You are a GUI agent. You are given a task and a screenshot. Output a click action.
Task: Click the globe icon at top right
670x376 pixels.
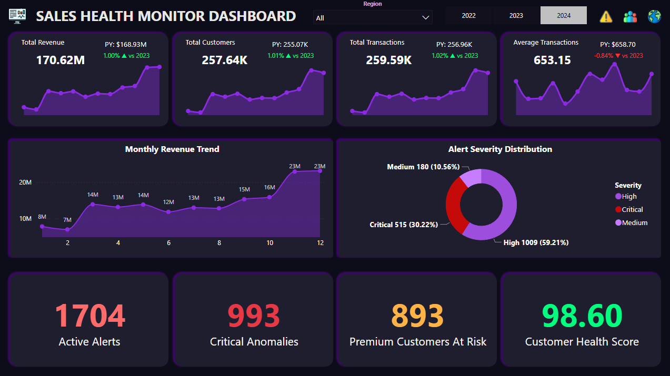point(654,16)
